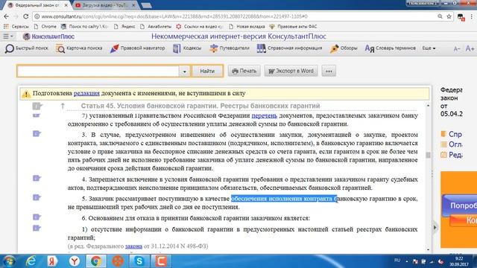Expand the Еще dropdown menu
The width and height of the screenshot is (477, 268).
429,48
